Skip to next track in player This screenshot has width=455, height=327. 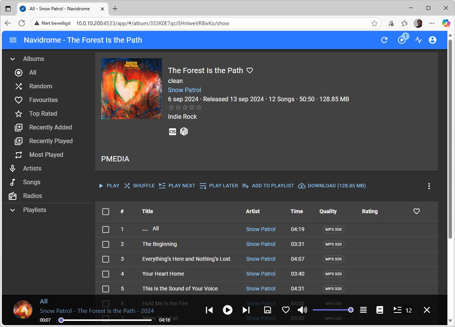click(x=246, y=310)
